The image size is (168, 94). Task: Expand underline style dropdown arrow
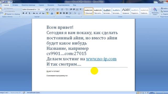point(31,13)
